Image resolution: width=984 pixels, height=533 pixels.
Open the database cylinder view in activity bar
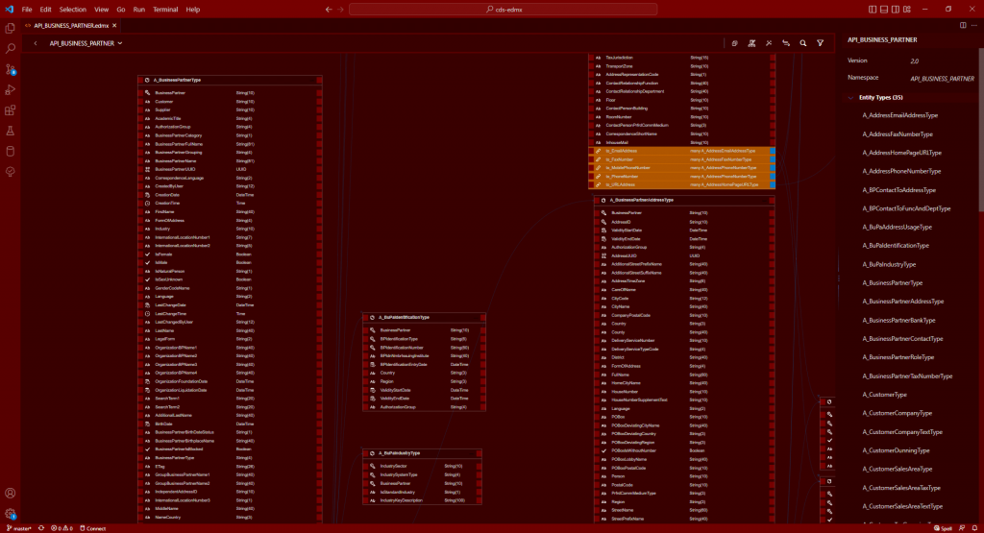click(x=10, y=151)
